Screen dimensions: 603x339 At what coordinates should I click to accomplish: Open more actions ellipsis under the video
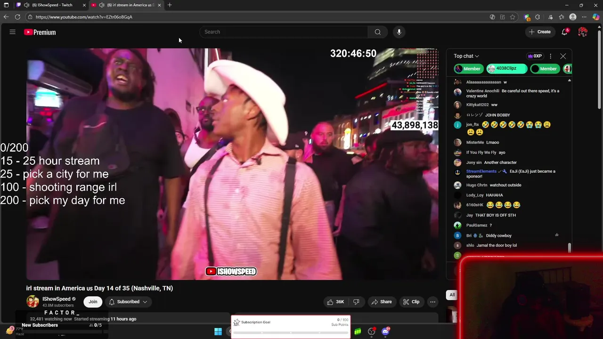click(x=432, y=302)
